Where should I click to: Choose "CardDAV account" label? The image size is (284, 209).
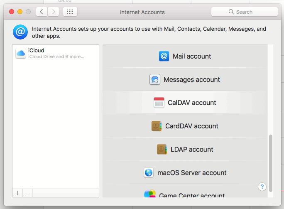(x=192, y=126)
